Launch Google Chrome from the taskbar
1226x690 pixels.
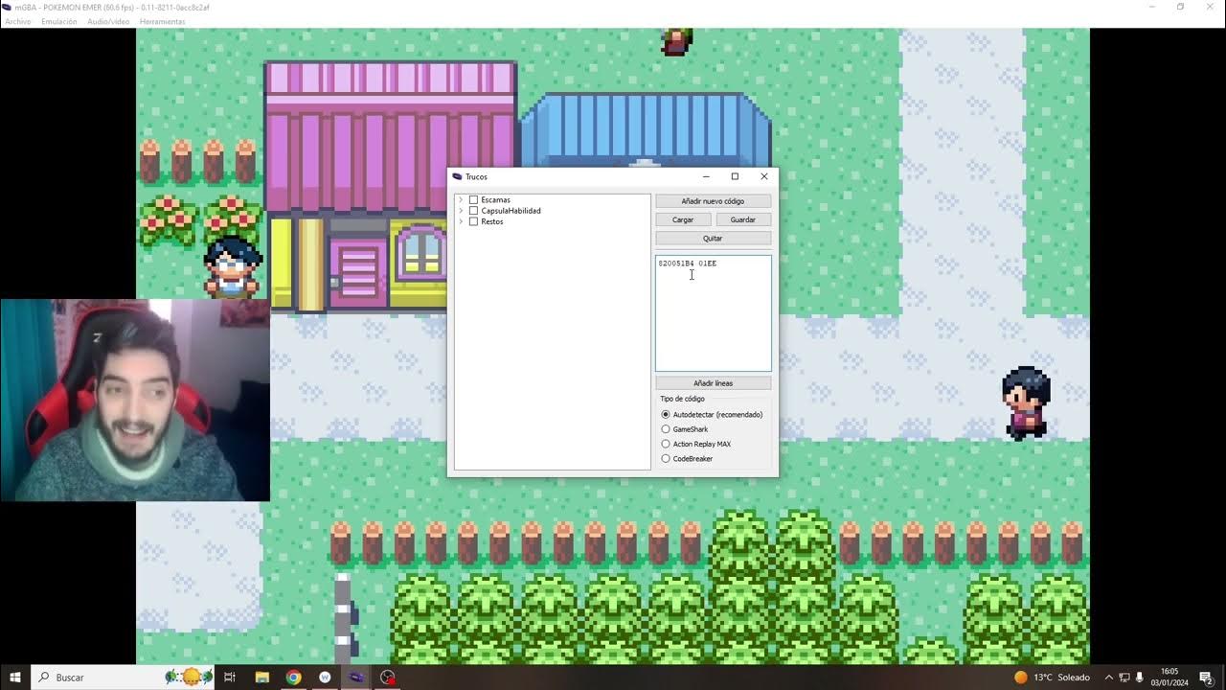click(x=293, y=678)
